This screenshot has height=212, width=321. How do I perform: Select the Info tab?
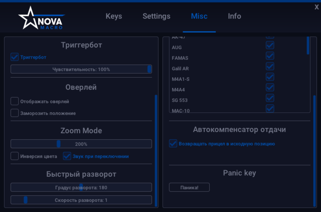pyautogui.click(x=234, y=16)
